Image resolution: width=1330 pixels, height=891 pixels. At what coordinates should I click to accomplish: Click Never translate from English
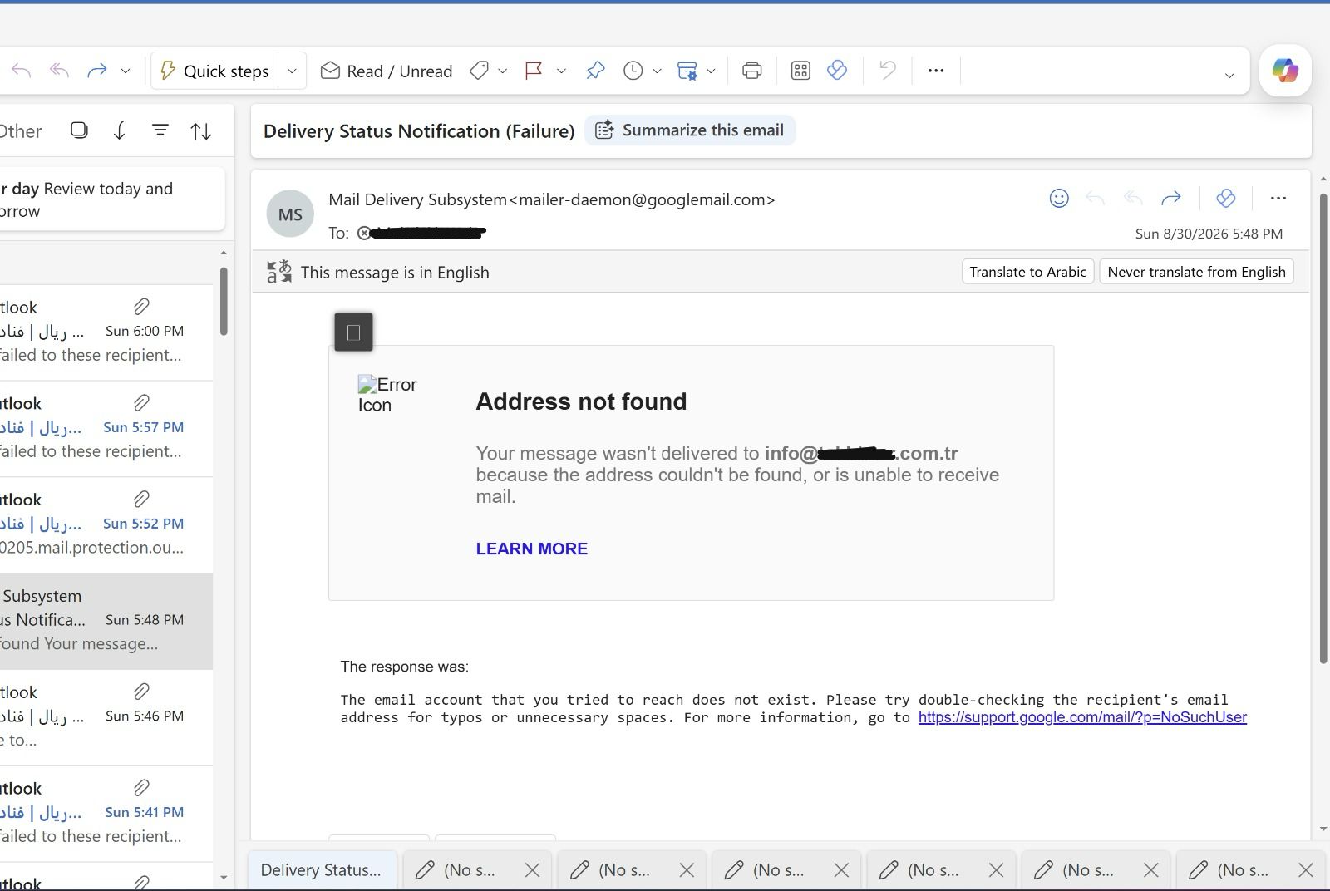1196,272
